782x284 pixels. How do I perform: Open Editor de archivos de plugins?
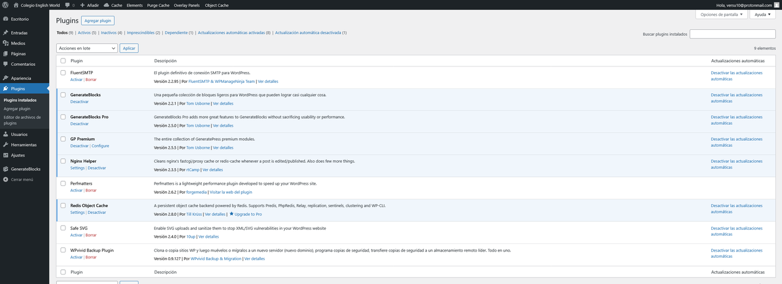coord(22,120)
